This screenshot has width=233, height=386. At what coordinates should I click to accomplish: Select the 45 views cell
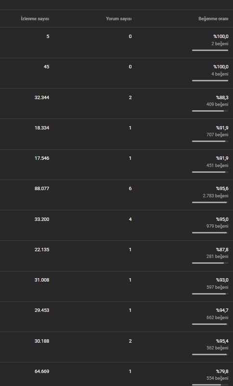click(x=47, y=67)
